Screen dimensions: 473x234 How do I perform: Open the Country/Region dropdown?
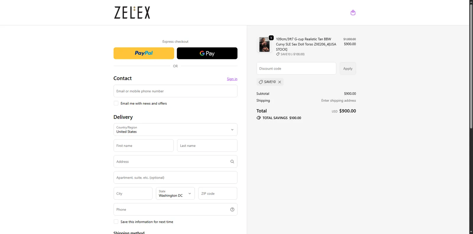coord(175,130)
